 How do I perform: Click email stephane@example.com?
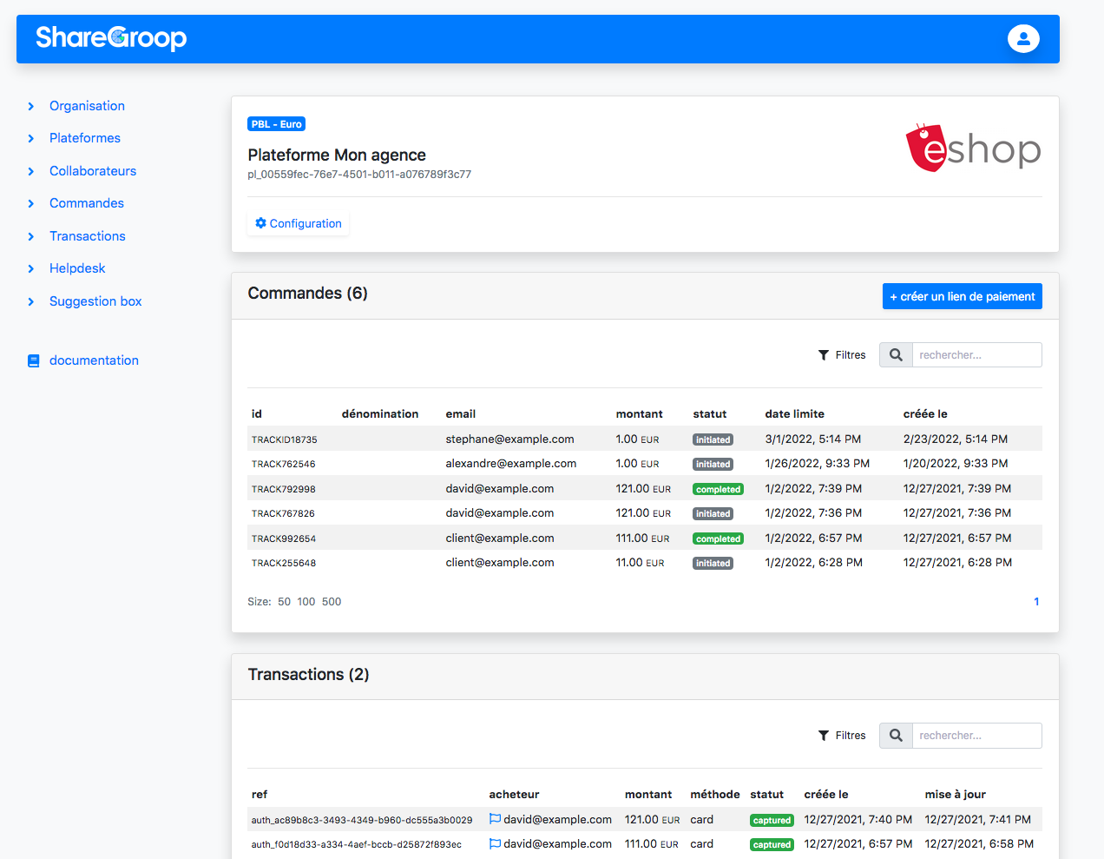tap(509, 439)
